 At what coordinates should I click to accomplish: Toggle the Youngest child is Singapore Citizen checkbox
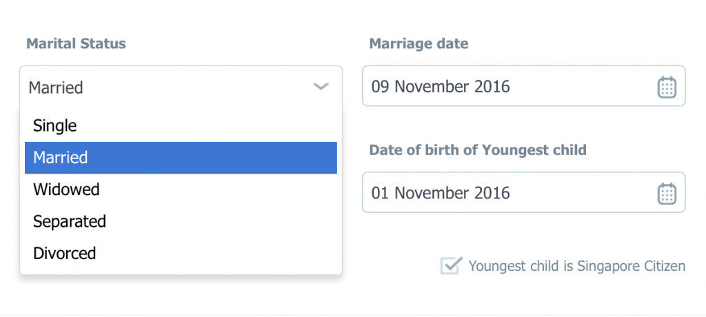[x=450, y=265]
